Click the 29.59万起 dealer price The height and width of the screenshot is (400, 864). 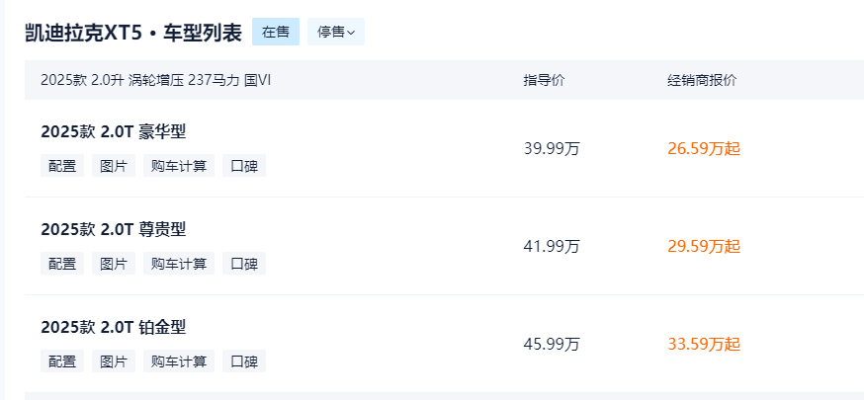click(x=704, y=247)
